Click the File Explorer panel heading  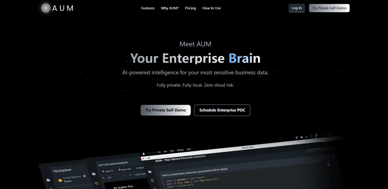point(62,170)
